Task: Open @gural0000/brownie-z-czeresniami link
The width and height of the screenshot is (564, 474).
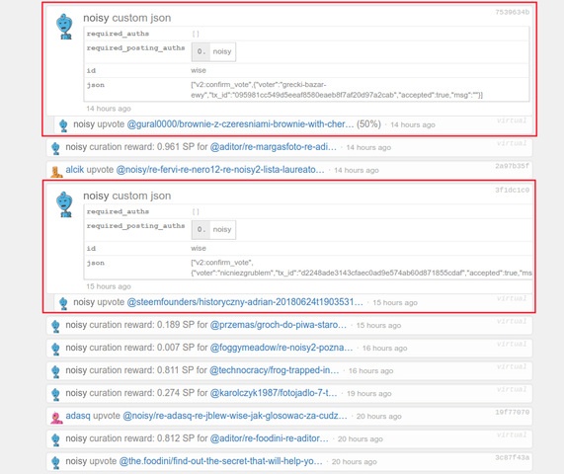Action: (x=240, y=124)
